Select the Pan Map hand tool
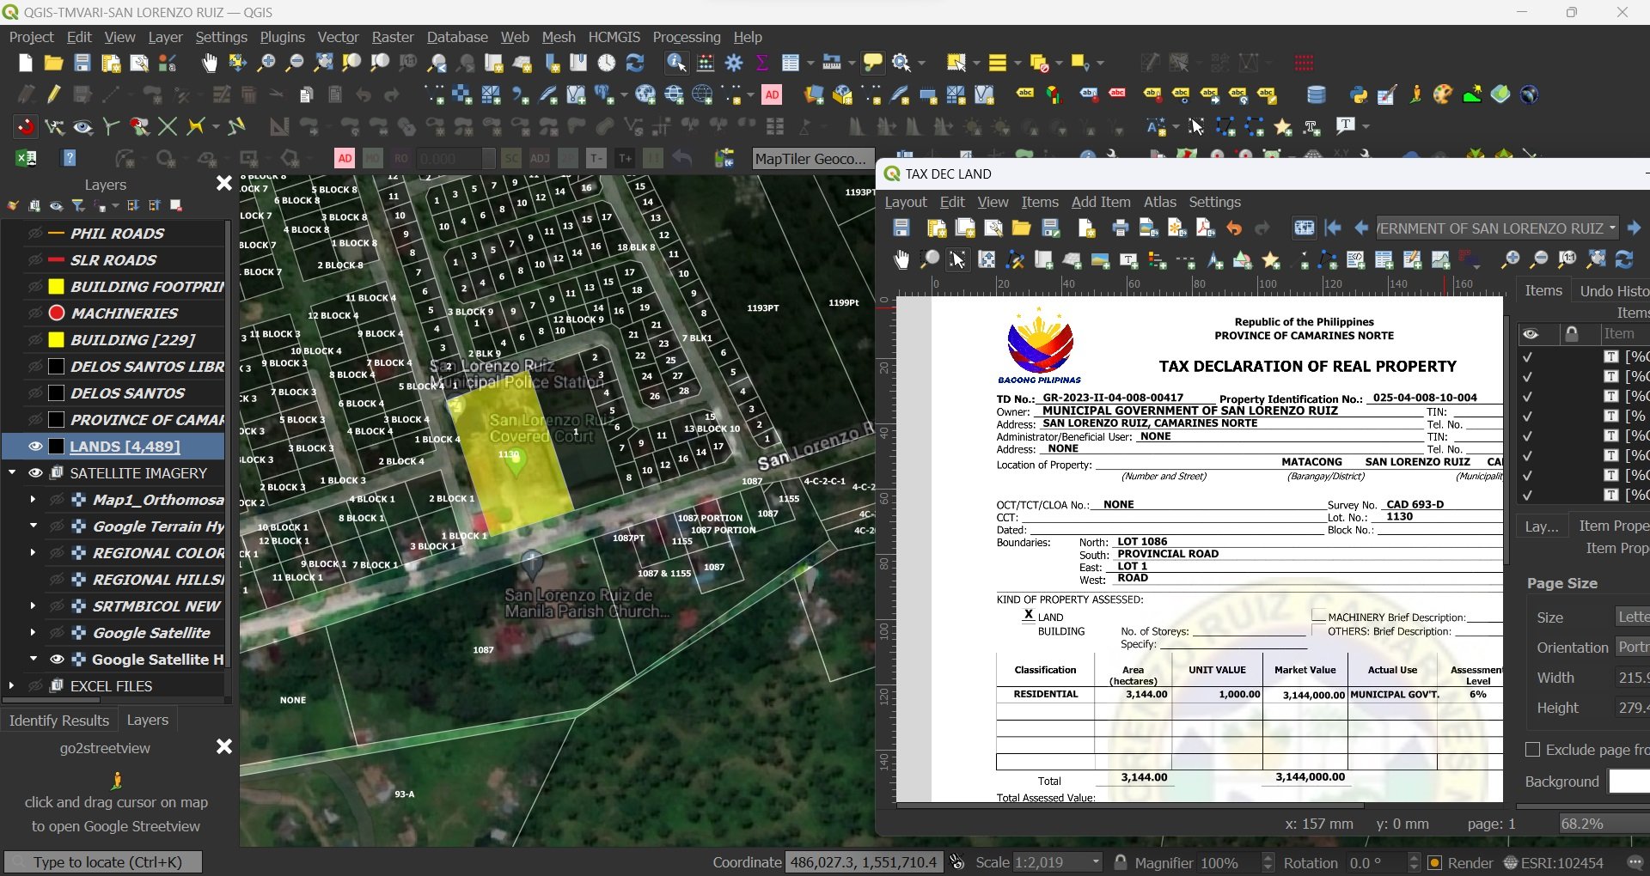The height and width of the screenshot is (876, 1650). (210, 63)
